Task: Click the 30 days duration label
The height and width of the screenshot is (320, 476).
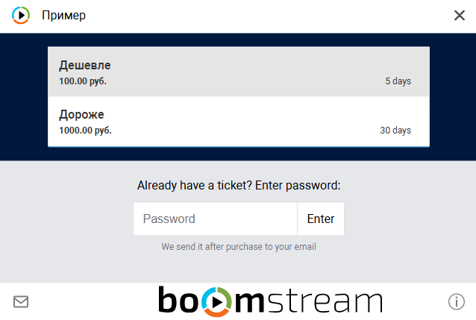Action: [395, 131]
